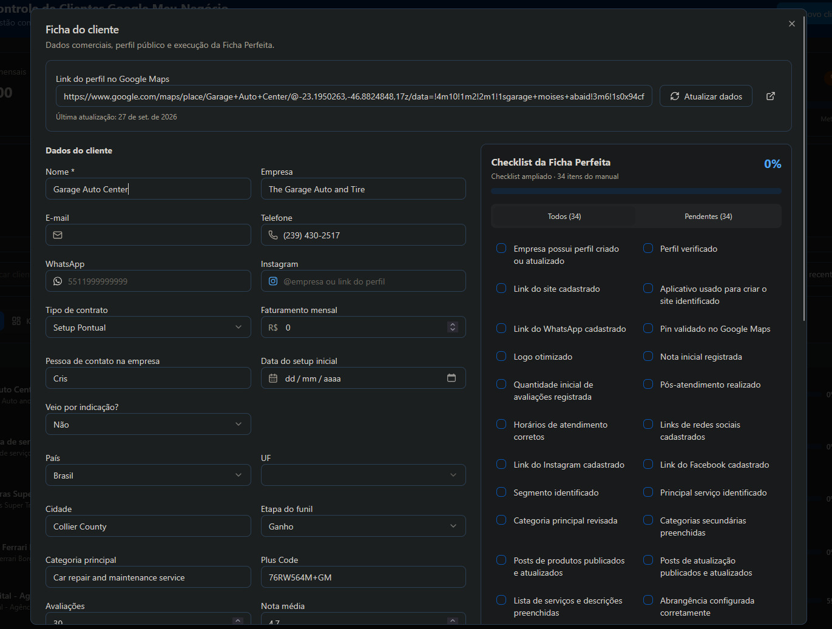This screenshot has width=832, height=629.
Task: Click 'Última atualização: 27 de set. de 2026' text
Action: pos(117,117)
